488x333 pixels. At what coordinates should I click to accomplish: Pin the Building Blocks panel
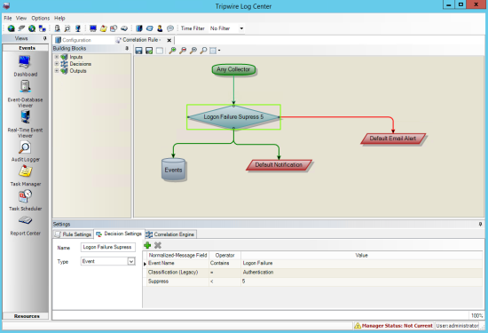point(127,48)
